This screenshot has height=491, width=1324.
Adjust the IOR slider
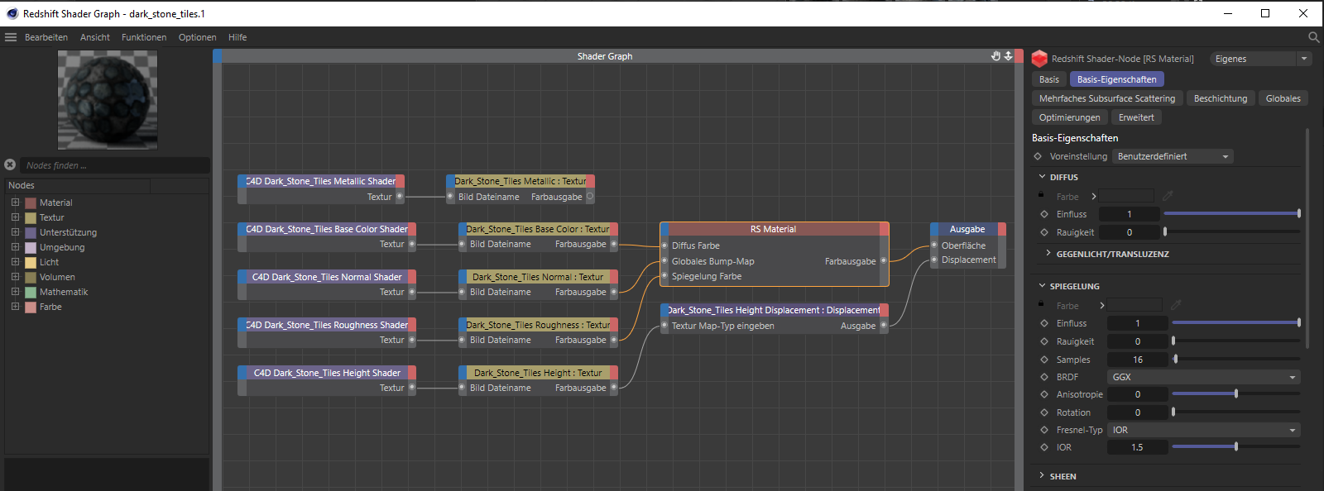(1236, 447)
